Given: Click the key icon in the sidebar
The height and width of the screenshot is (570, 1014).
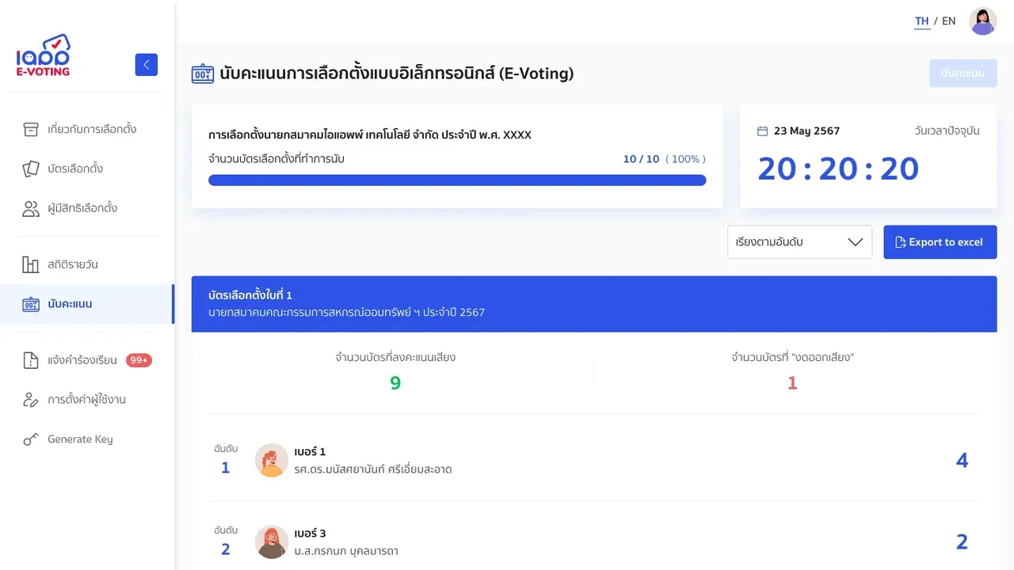Looking at the screenshot, I should [31, 439].
